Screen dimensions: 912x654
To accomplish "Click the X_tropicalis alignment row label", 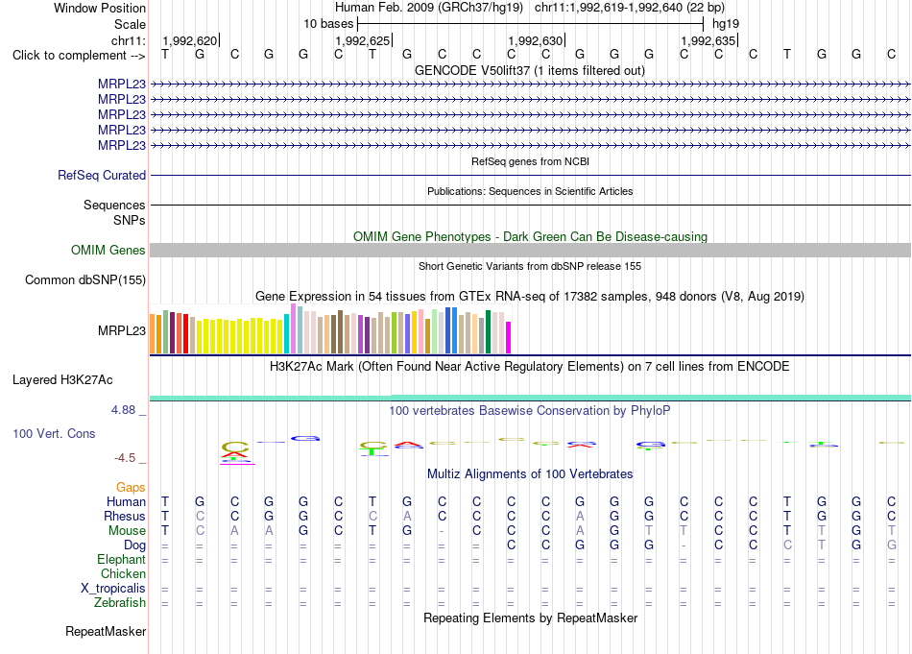I will click(113, 589).
